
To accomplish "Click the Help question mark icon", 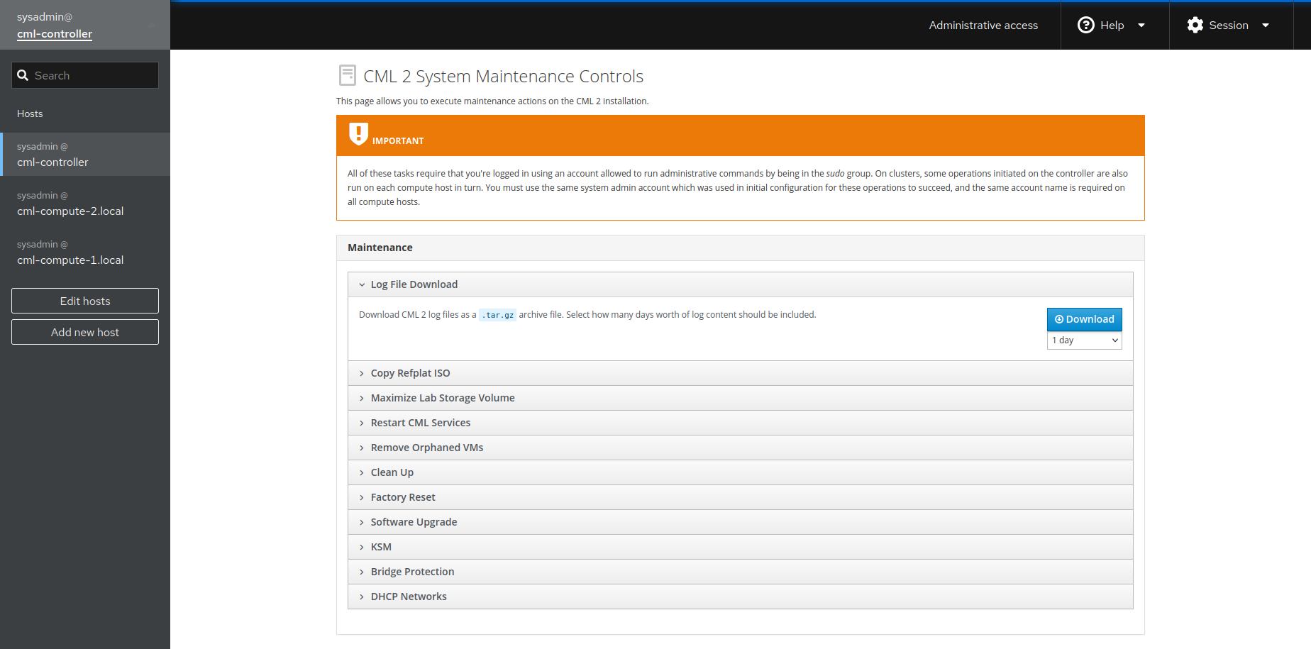I will pyautogui.click(x=1085, y=25).
